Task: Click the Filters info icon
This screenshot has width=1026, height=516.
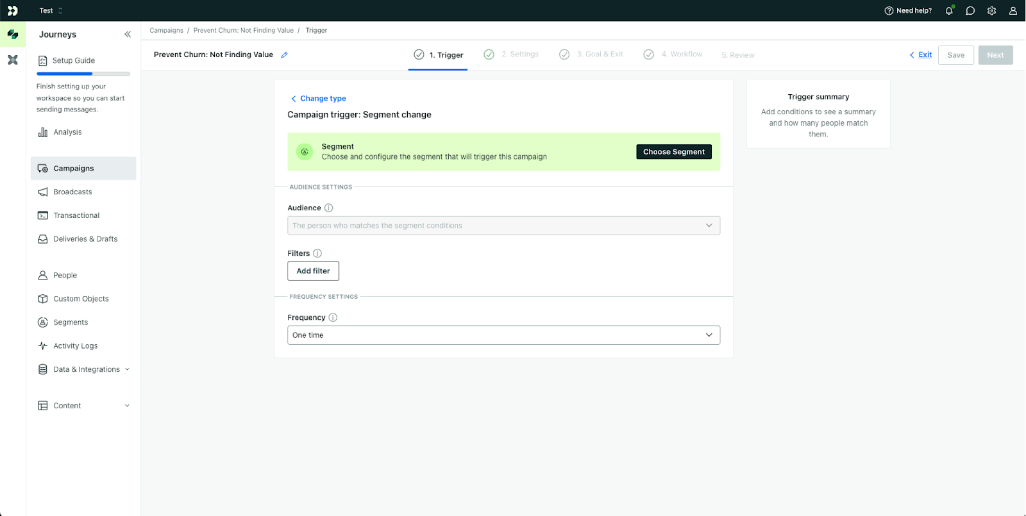Action: click(317, 254)
